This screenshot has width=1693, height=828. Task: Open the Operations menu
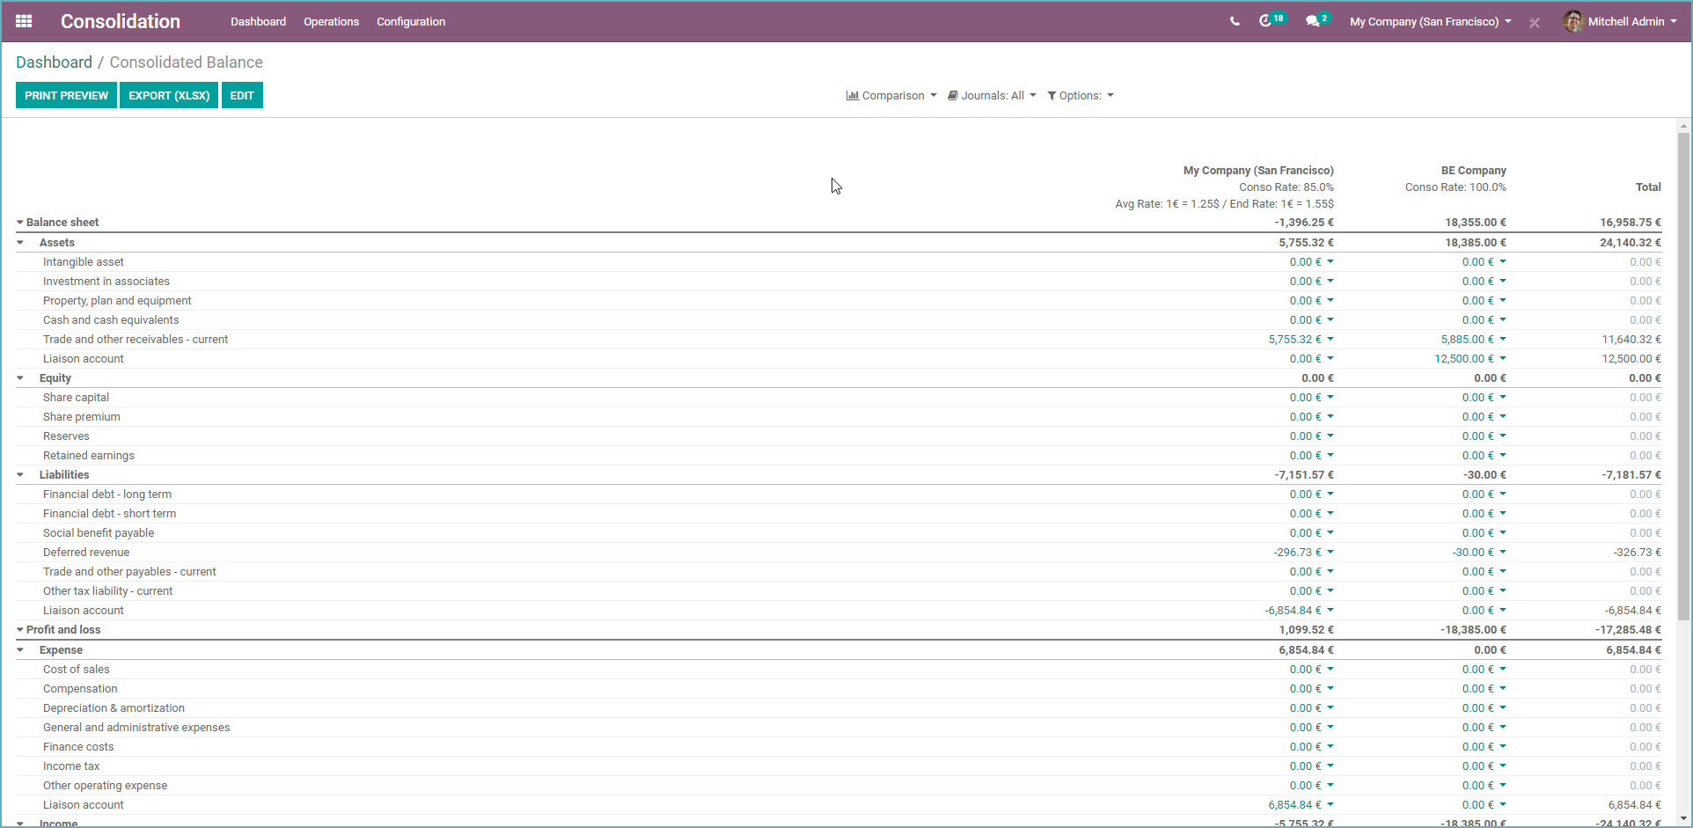click(x=331, y=21)
